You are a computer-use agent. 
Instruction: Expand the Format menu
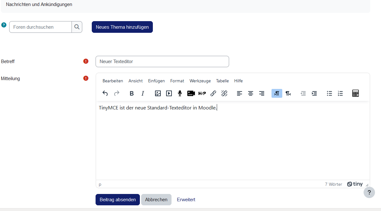[177, 81]
